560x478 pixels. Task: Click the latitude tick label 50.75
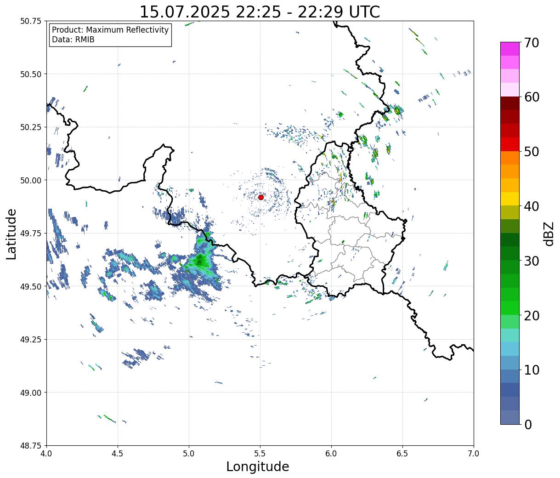pos(31,21)
